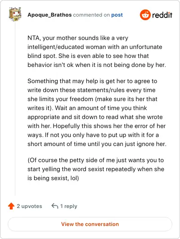Select the "2 upvotes" count label
180x239 pixels.
click(x=29, y=206)
